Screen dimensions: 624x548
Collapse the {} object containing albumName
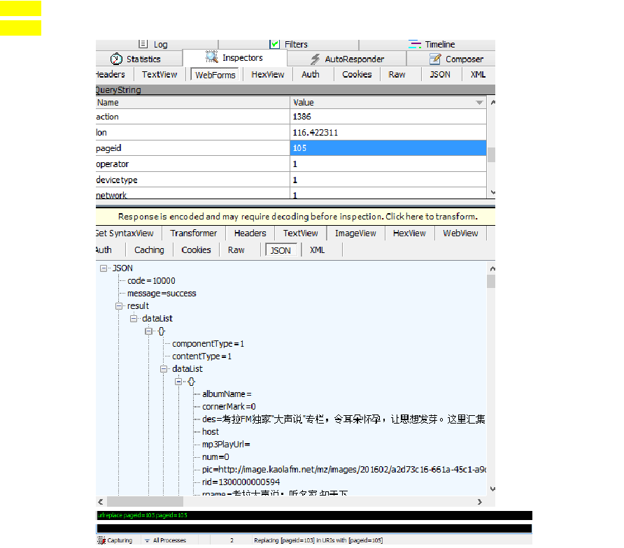[x=178, y=382]
